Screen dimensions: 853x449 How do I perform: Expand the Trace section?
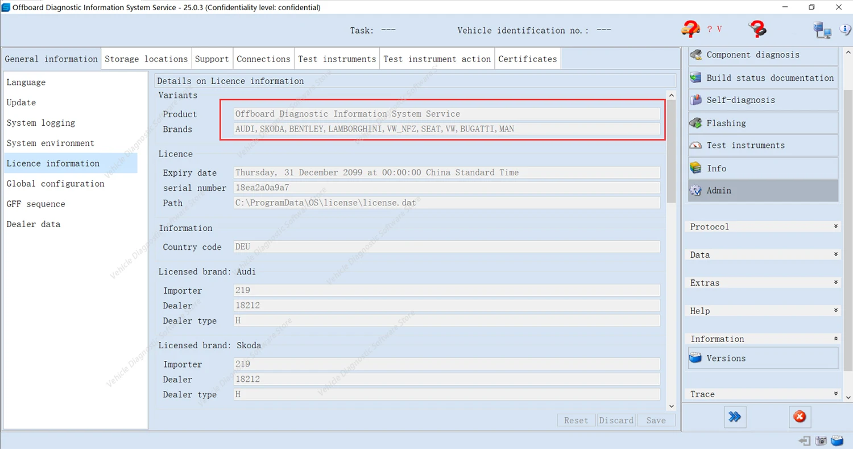[x=763, y=394]
